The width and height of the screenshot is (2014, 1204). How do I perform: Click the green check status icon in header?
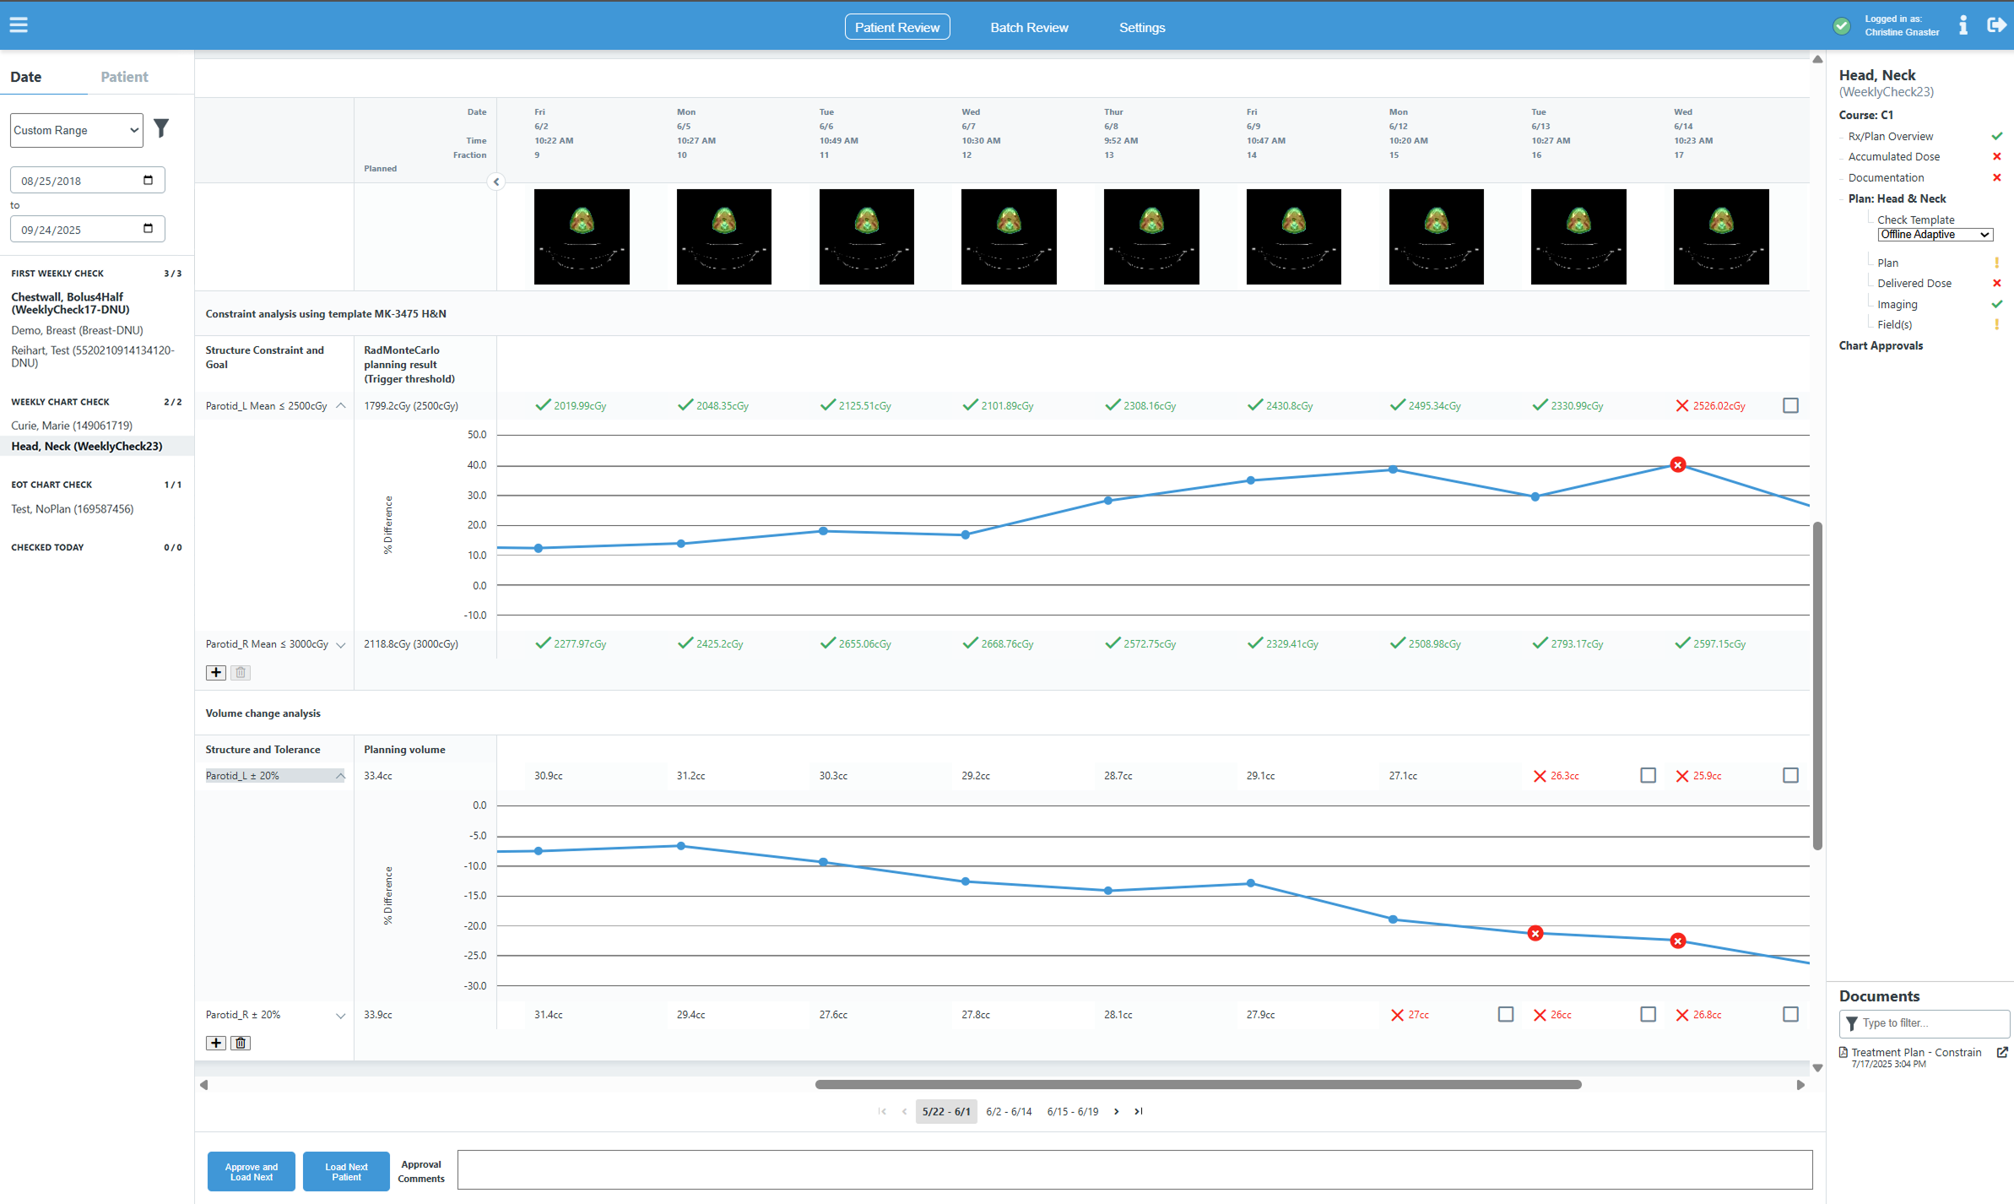tap(1842, 26)
